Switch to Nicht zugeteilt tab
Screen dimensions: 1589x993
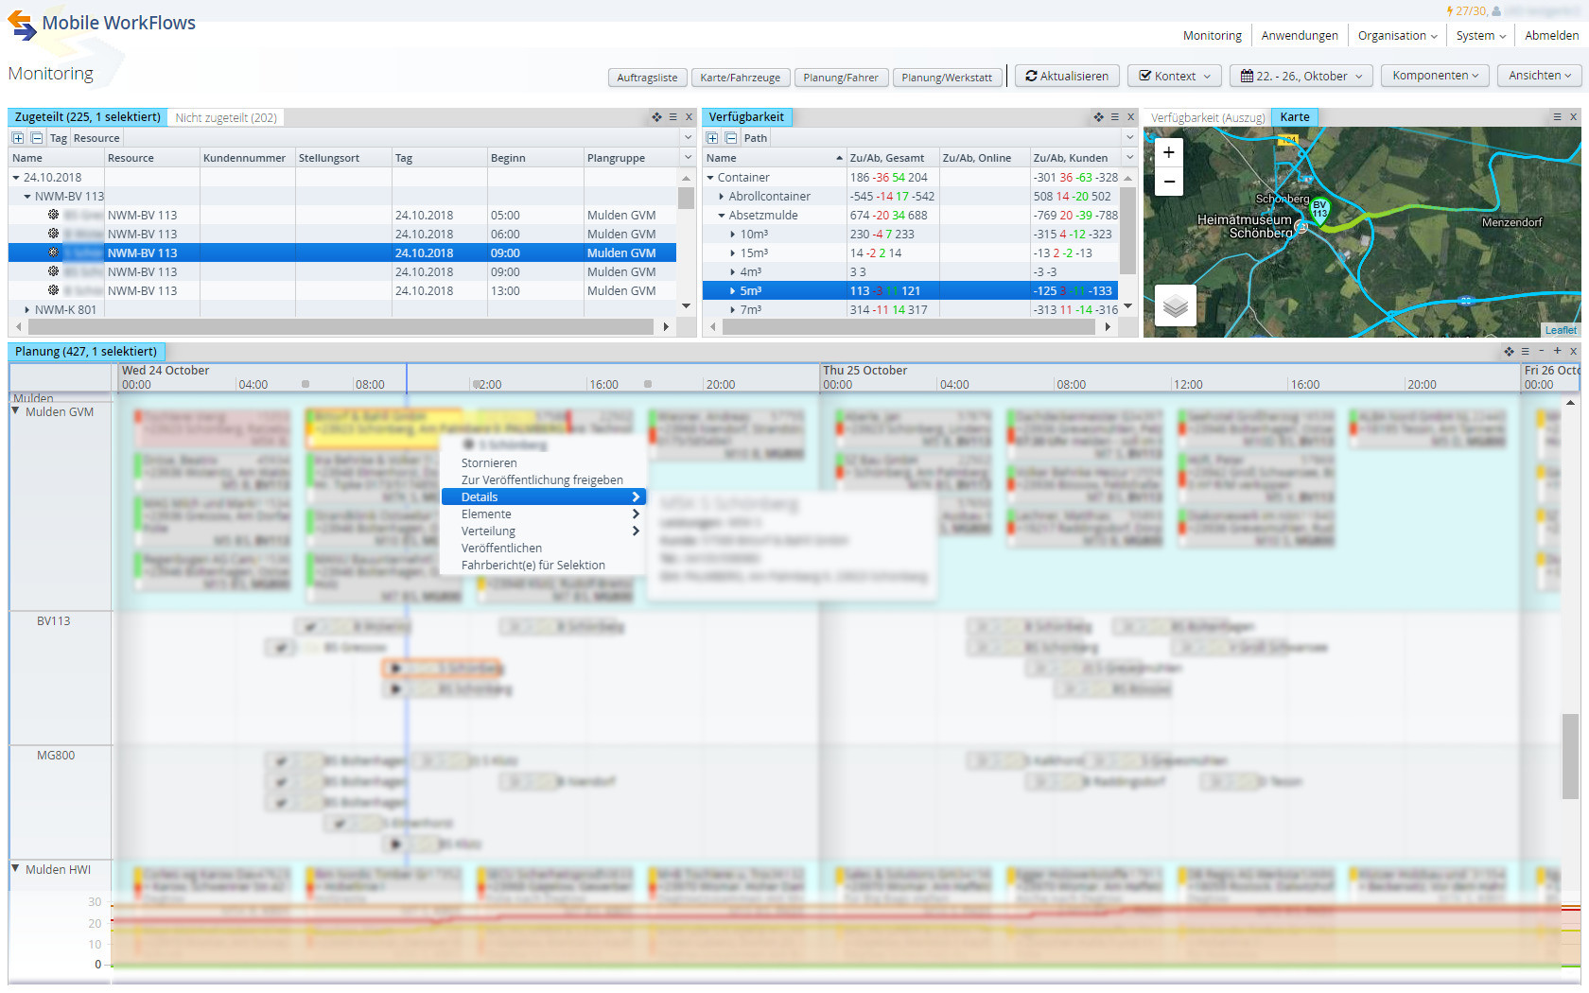[x=226, y=118]
